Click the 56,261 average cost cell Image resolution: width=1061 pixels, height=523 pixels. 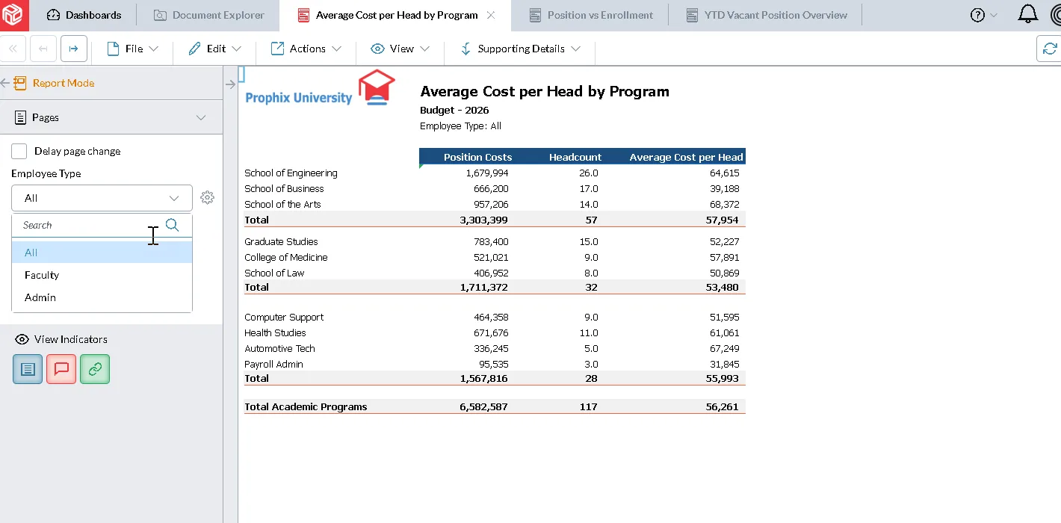pyautogui.click(x=722, y=406)
